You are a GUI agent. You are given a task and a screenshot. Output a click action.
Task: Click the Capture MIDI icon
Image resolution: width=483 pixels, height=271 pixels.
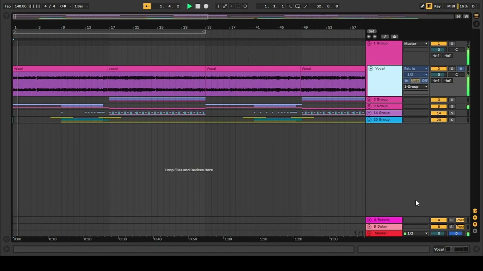point(238,6)
